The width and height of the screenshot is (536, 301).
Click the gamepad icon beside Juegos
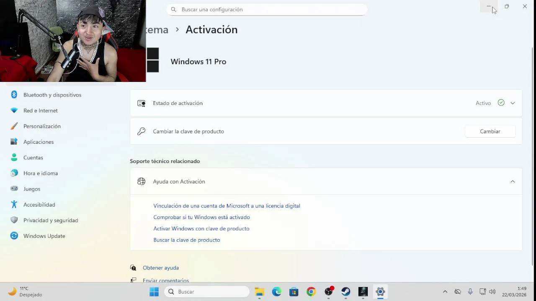(x=14, y=189)
